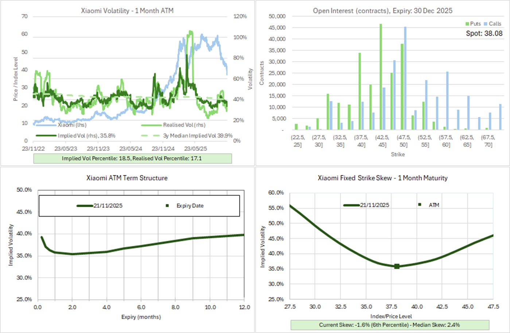Select the Xiaomi Volatility - 1 Month ATM title
The width and height of the screenshot is (510, 333).
[127, 11]
